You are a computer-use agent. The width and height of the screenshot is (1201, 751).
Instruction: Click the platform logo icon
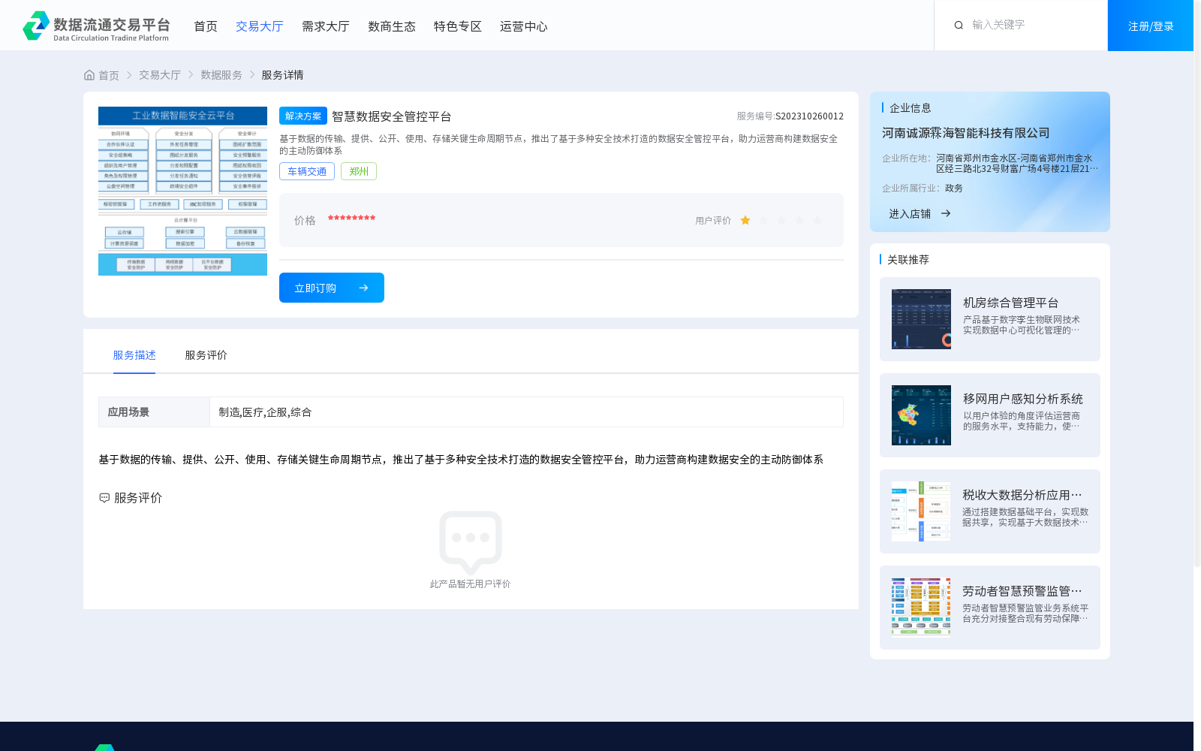pos(36,26)
